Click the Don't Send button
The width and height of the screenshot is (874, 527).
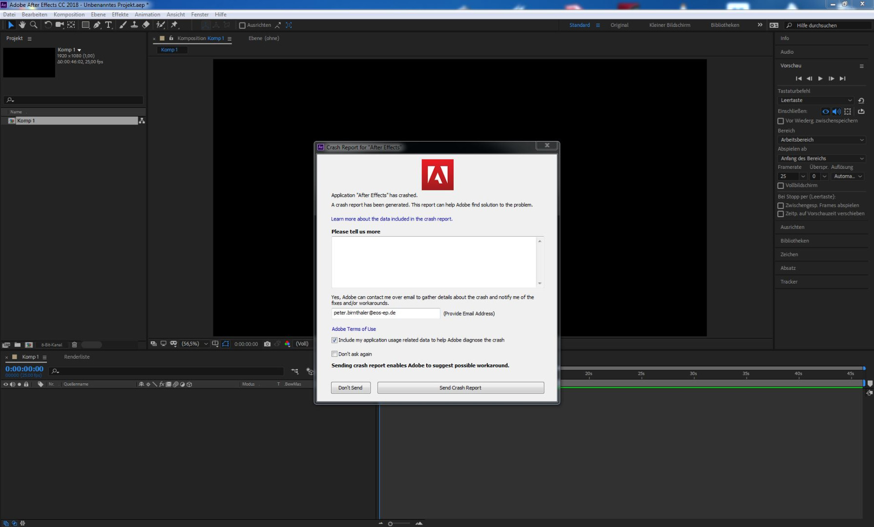tap(351, 387)
